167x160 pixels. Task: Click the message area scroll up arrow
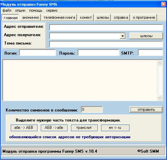click(160, 63)
